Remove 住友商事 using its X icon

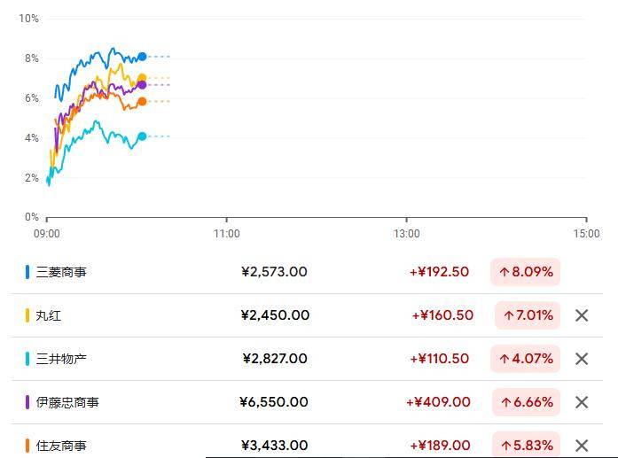[x=582, y=446]
